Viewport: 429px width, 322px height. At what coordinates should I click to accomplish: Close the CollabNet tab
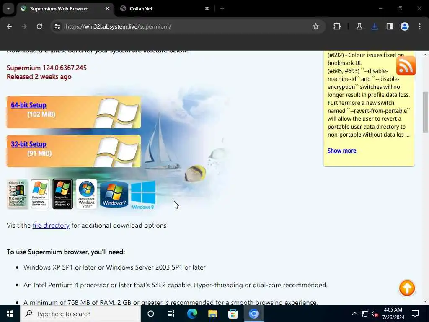tap(207, 8)
